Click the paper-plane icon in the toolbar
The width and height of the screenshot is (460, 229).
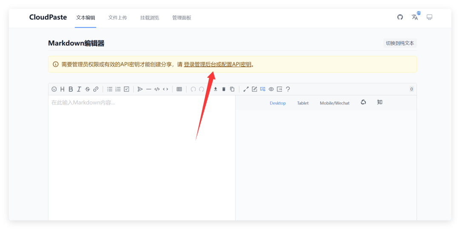tap(140, 89)
